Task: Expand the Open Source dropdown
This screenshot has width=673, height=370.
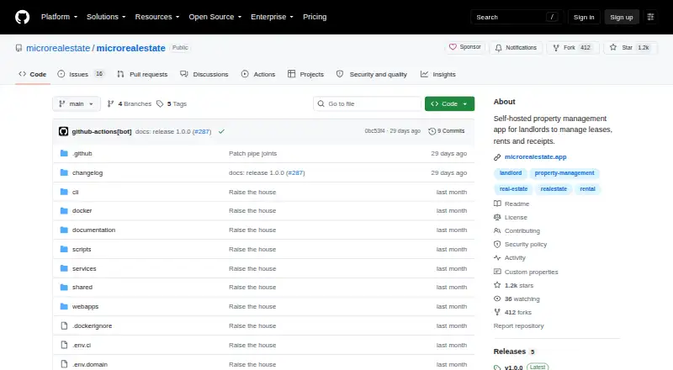Action: click(x=215, y=17)
